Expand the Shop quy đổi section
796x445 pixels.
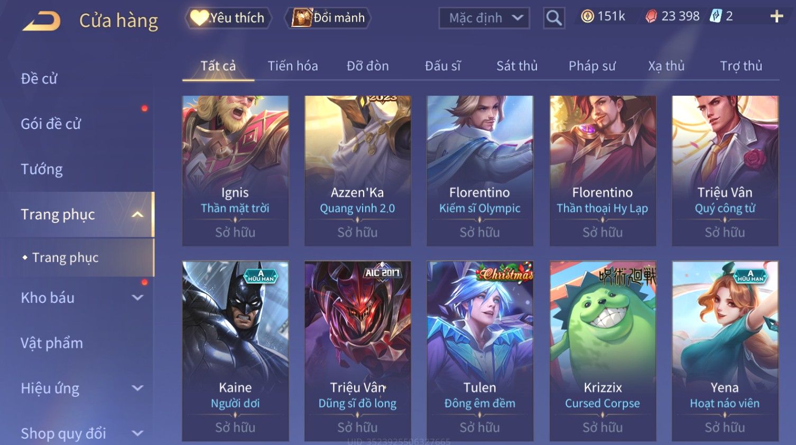(x=137, y=434)
